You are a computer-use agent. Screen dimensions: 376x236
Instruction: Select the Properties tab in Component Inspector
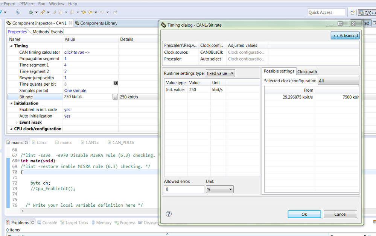(17, 32)
